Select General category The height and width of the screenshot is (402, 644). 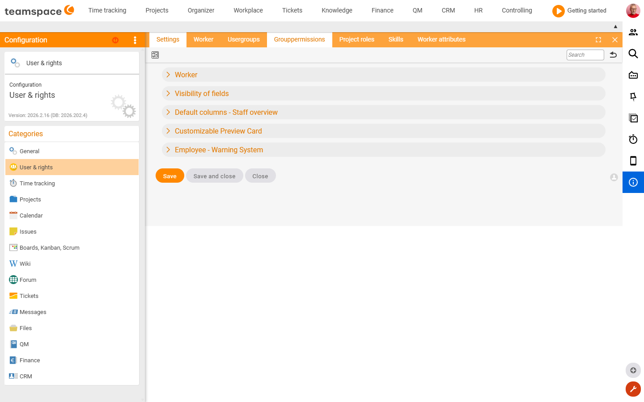[72, 151]
